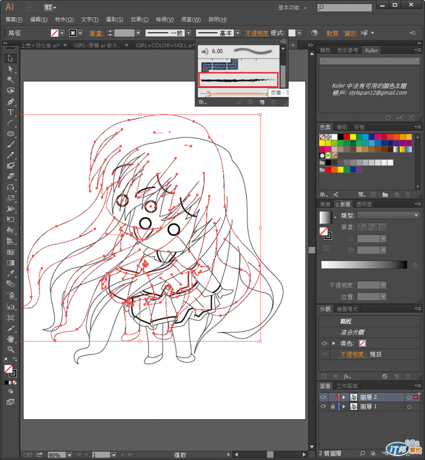Select the Ellipse tool
Viewport: 425px width, 460px height.
tap(10, 134)
